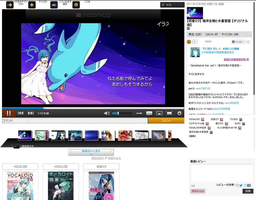This screenshot has height=200, width=256.
Task: Expand the 動画をもっと見る panel
Action: (91, 152)
